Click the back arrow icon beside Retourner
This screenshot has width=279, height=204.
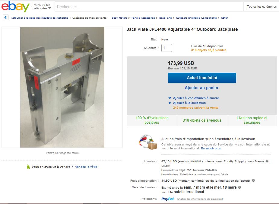pyautogui.click(x=5, y=18)
